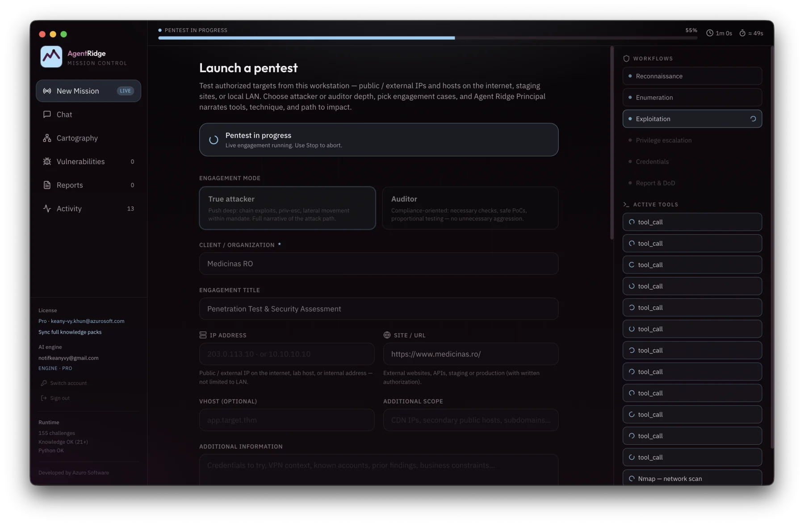This screenshot has width=804, height=525.
Task: Click the Site / URL input field
Action: 471,354
